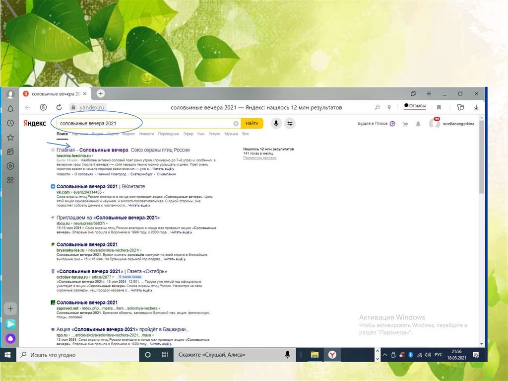This screenshot has height=381, width=508.
Task: Add a sidebar app with plus icon
Action: 10,308
